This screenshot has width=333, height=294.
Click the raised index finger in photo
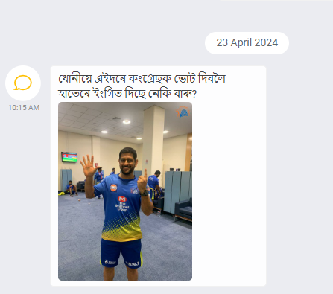(145, 174)
